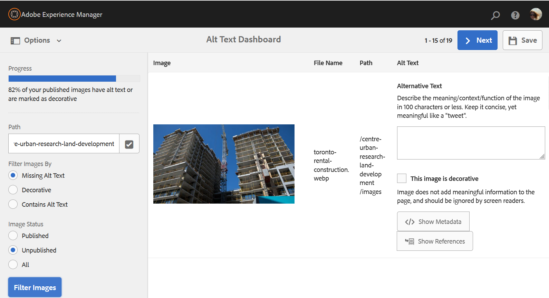This screenshot has width=549, height=298.
Task: Expand the Options dropdown chevron
Action: 59,41
